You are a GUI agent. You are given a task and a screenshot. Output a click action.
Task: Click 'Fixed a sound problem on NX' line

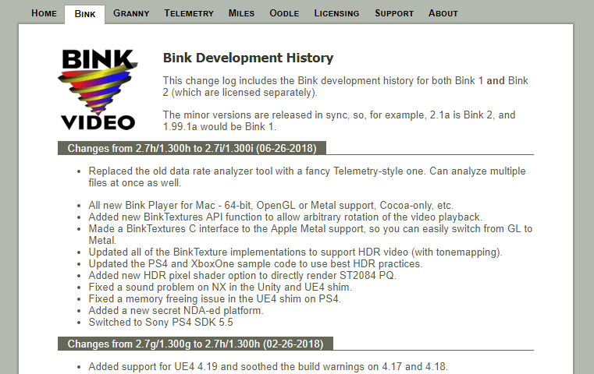coord(220,288)
